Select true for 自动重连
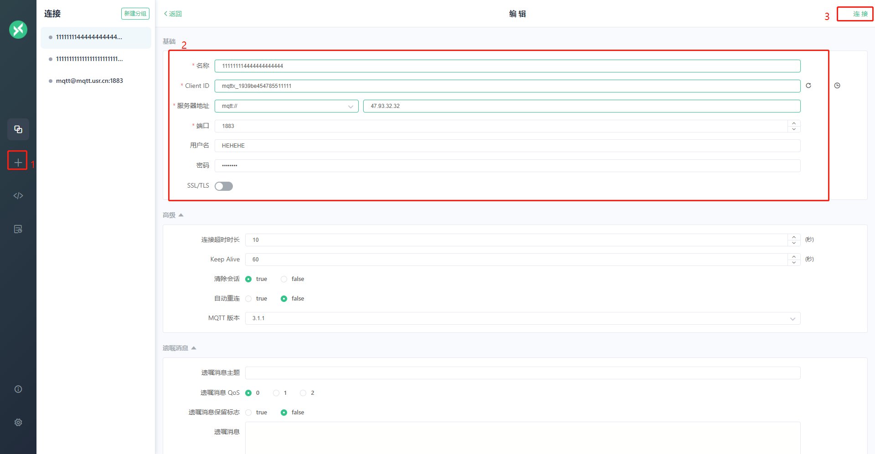Image resolution: width=875 pixels, height=454 pixels. point(249,299)
